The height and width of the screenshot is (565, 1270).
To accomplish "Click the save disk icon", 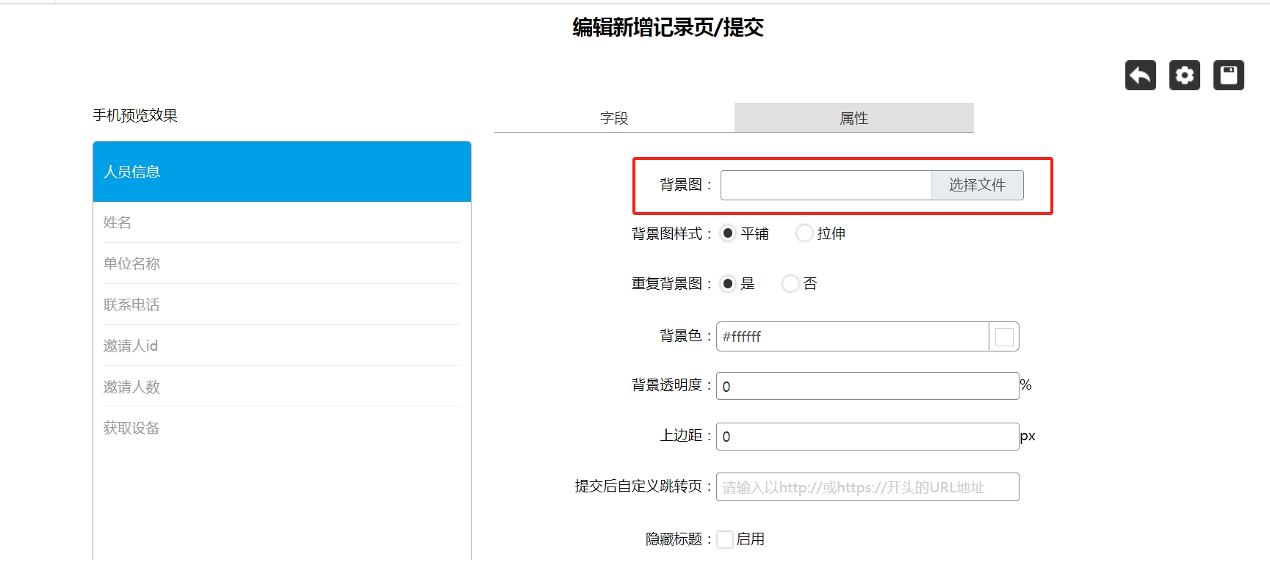I will click(x=1228, y=75).
